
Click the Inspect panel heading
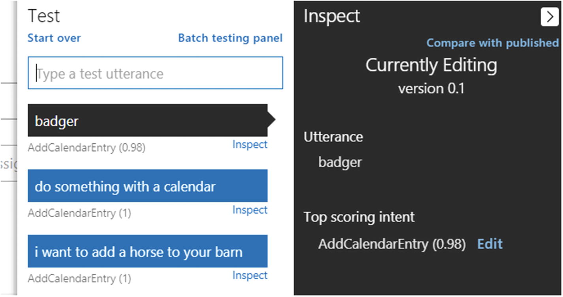[x=331, y=17]
